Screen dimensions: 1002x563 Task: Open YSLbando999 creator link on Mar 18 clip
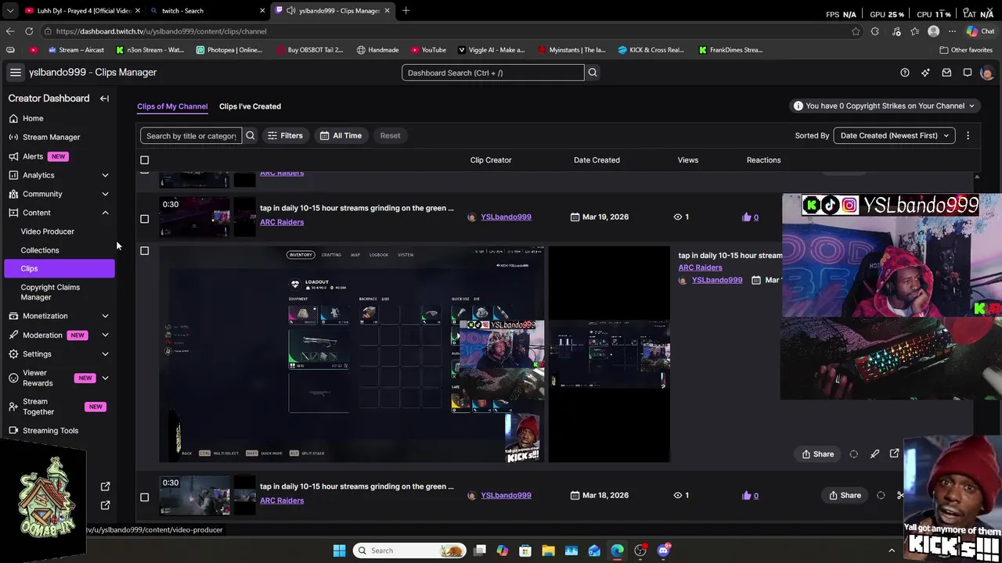pyautogui.click(x=506, y=495)
